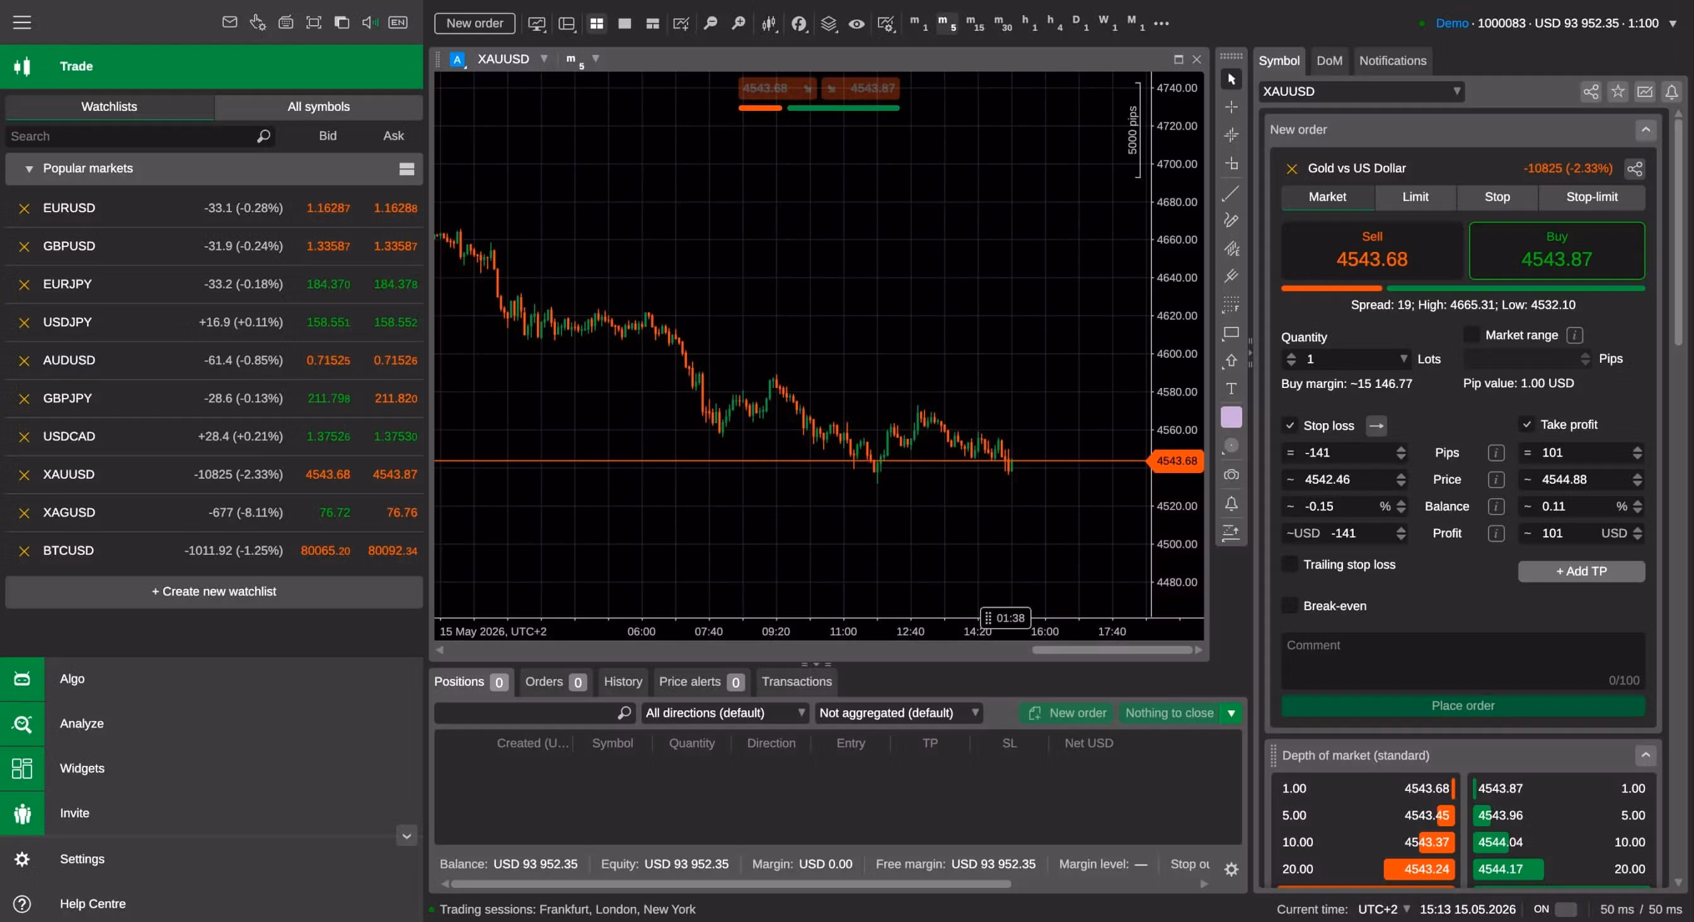The image size is (1694, 922).
Task: Pick the purple drawing color swatch
Action: [1231, 418]
